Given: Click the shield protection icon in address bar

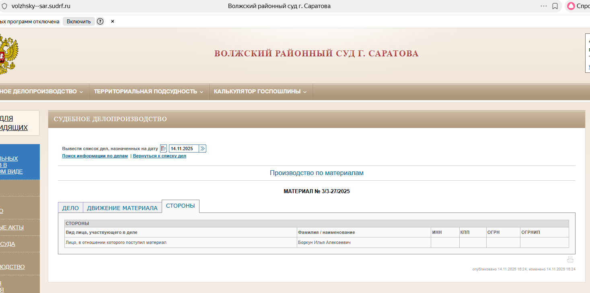Looking at the screenshot, I should tap(5, 6).
